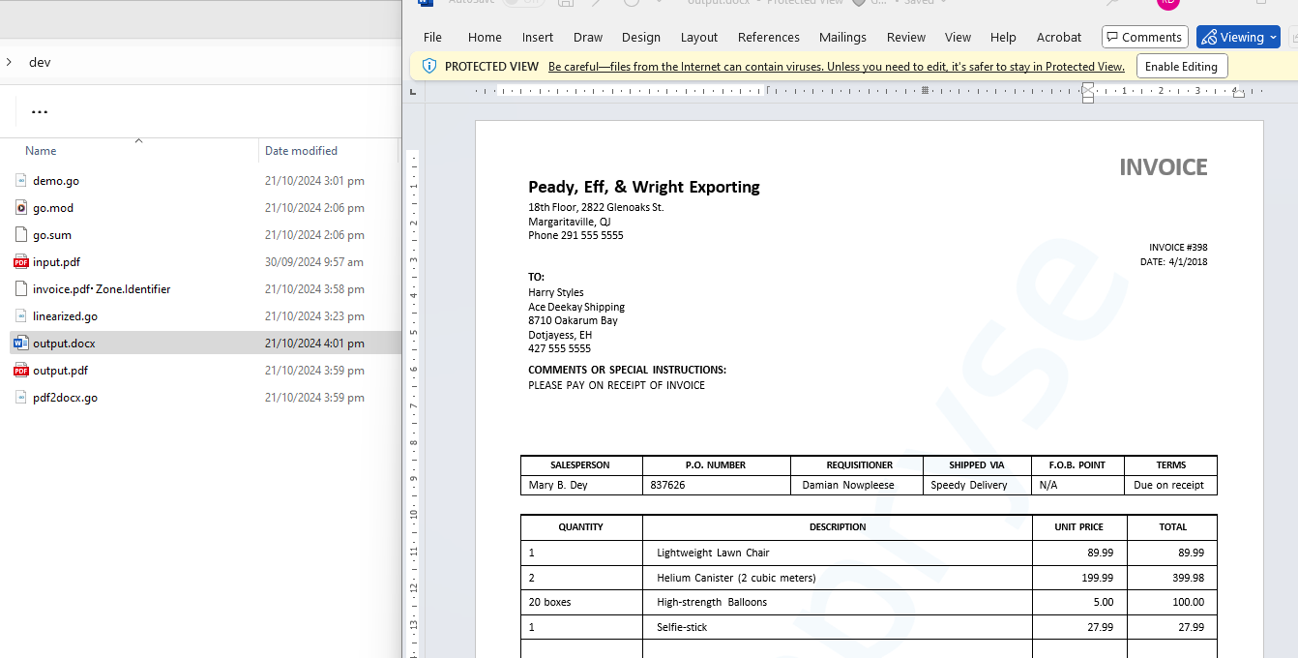This screenshot has width=1298, height=658.
Task: Click the Redo icon in title bar
Action: coord(632,4)
